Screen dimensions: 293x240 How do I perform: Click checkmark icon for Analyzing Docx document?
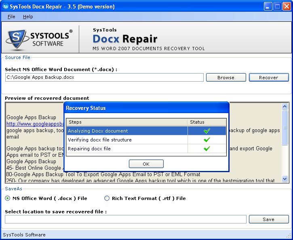[207, 131]
